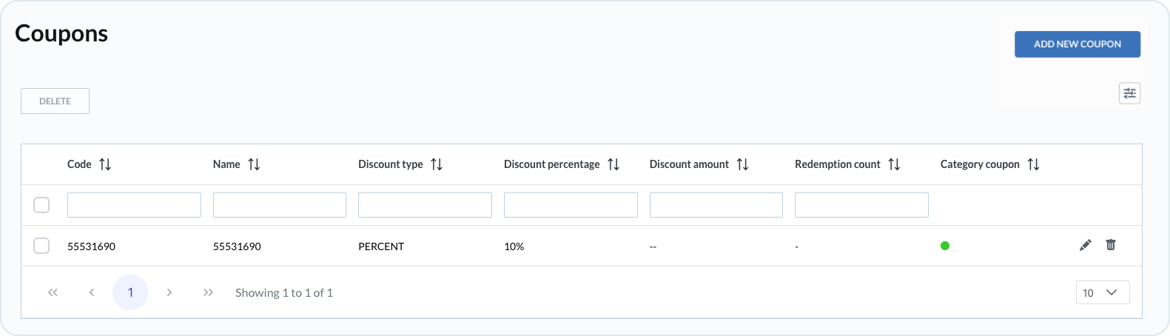Go to the next page chevron

coord(169,292)
